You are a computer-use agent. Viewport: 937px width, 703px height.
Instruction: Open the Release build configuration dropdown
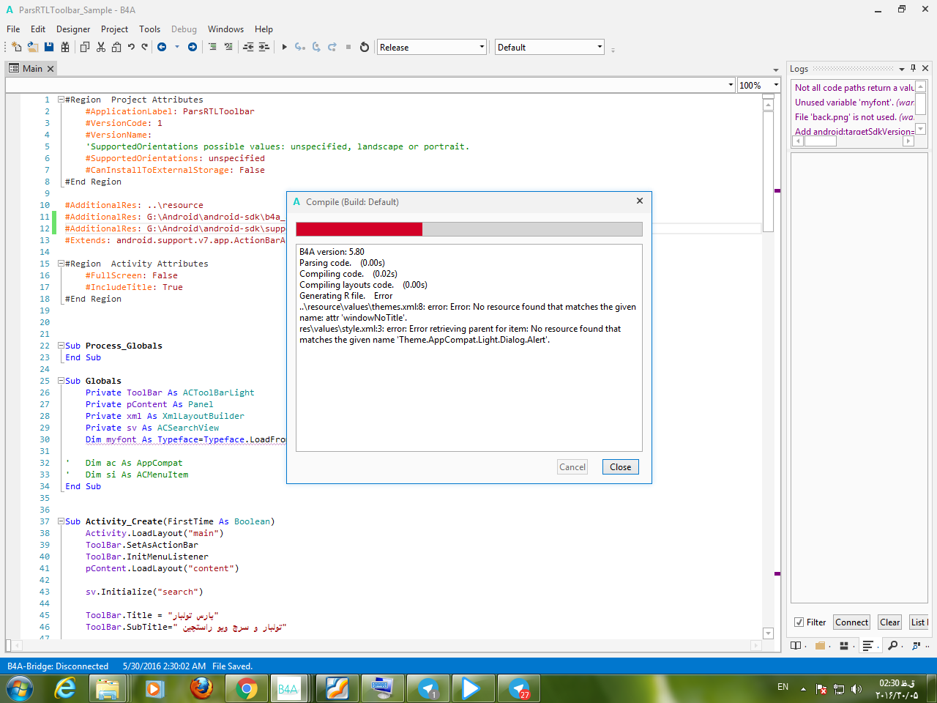click(x=431, y=47)
